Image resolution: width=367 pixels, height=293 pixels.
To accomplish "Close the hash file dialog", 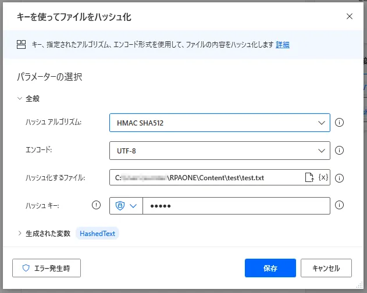I will [x=349, y=16].
